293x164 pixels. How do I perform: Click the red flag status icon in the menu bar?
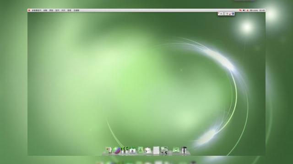tap(240, 10)
